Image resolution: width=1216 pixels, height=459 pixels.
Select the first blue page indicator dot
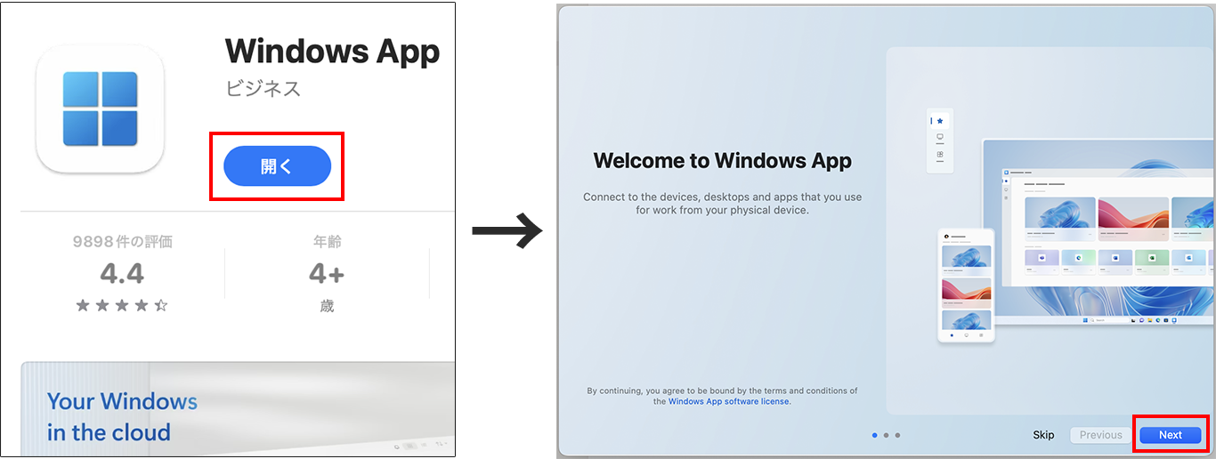875,435
